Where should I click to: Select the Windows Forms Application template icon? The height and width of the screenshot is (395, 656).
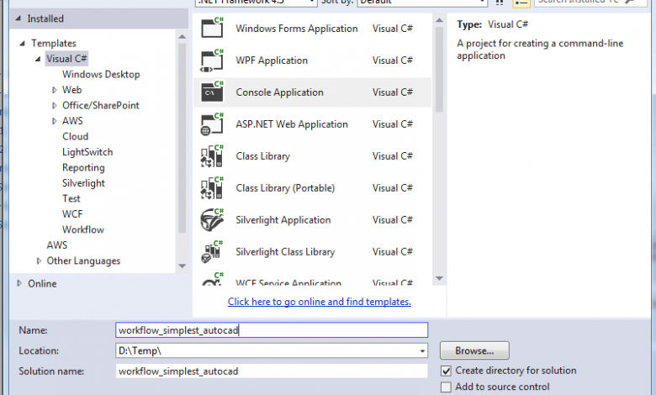[212, 28]
